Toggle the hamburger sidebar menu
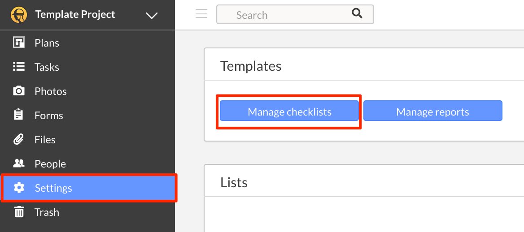 201,14
